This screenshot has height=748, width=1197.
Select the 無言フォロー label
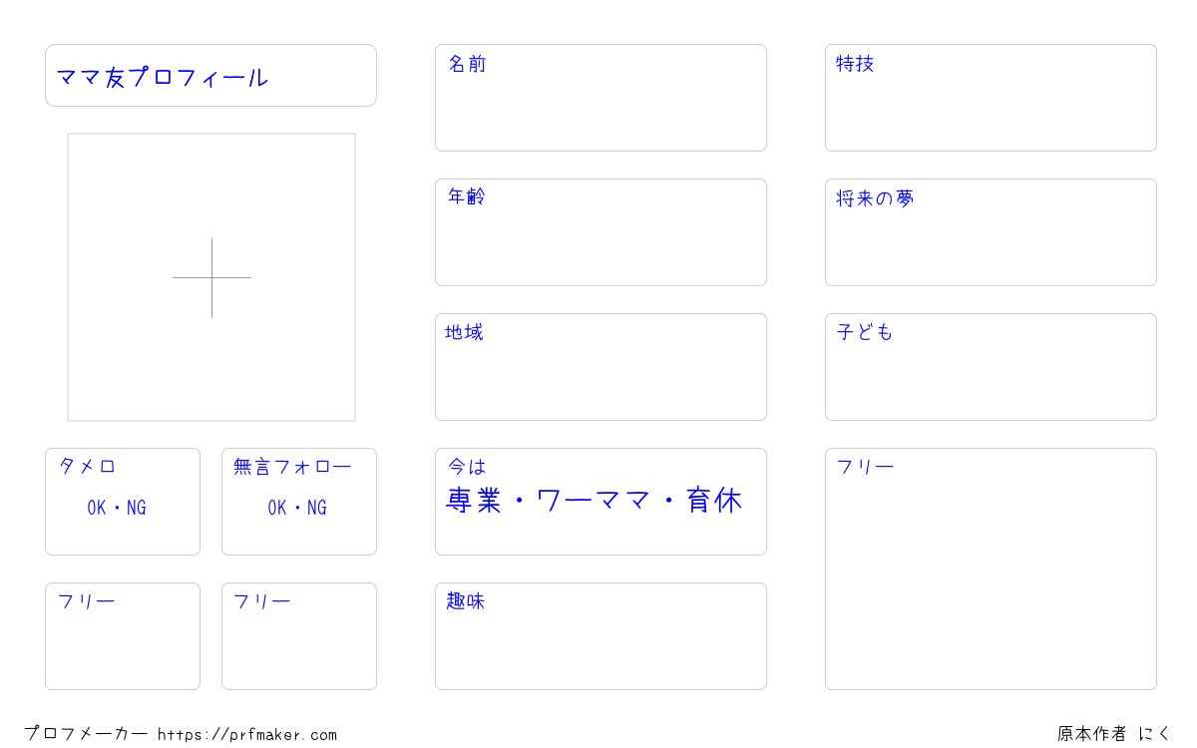click(292, 467)
